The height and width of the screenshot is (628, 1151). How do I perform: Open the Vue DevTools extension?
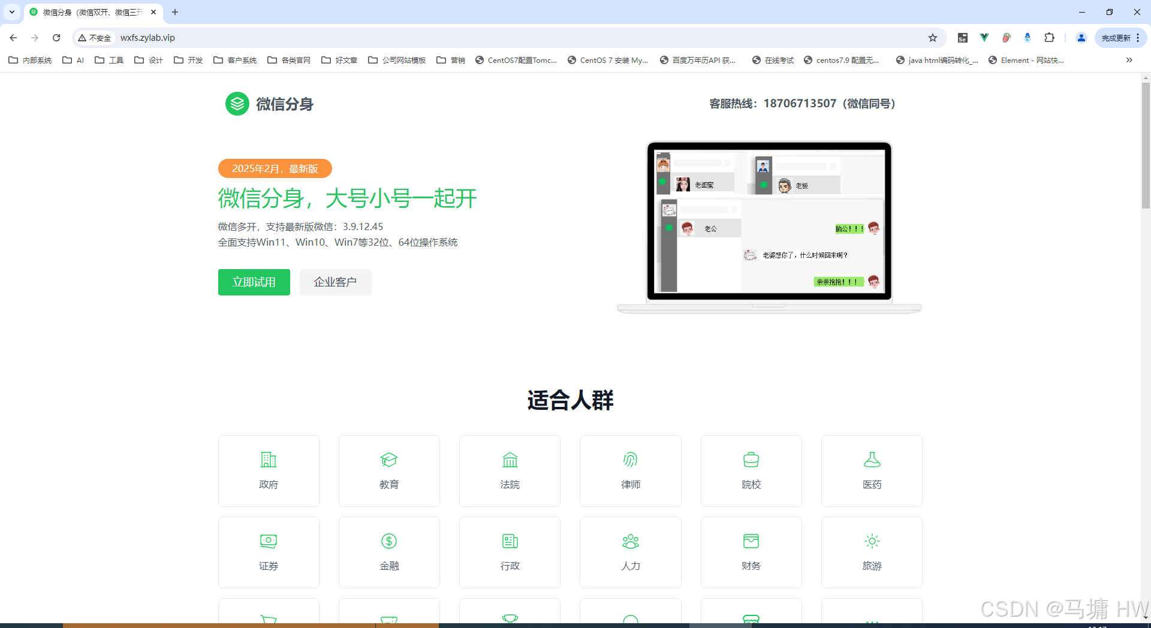[x=984, y=37]
